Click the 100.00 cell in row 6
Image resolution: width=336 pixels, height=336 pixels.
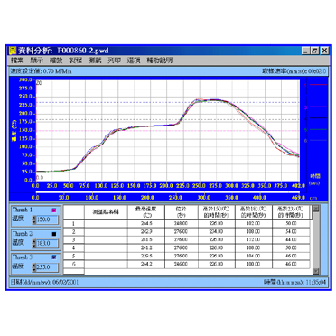tap(254, 264)
